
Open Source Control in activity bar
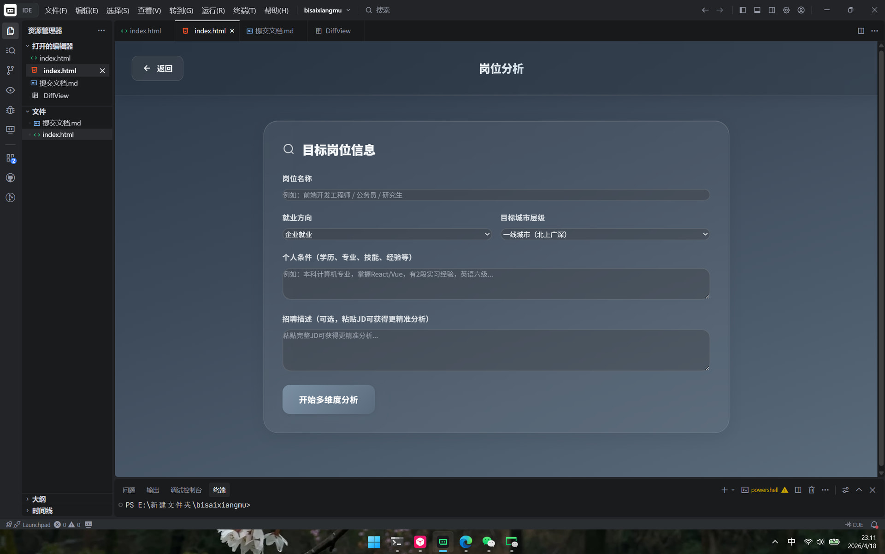(x=10, y=70)
